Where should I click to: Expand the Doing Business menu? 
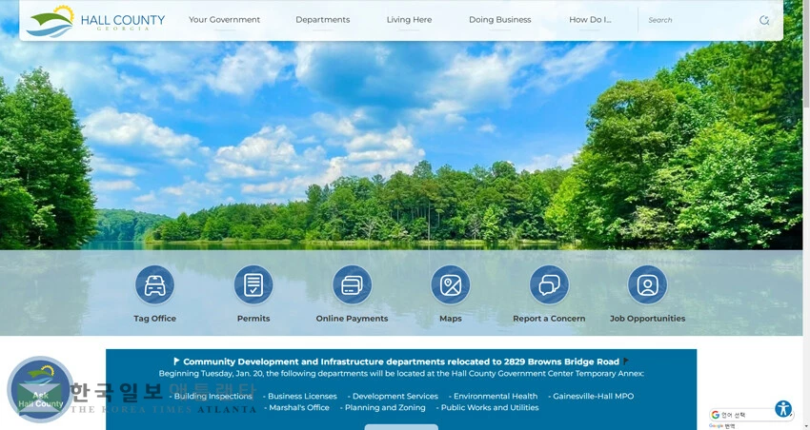[499, 20]
